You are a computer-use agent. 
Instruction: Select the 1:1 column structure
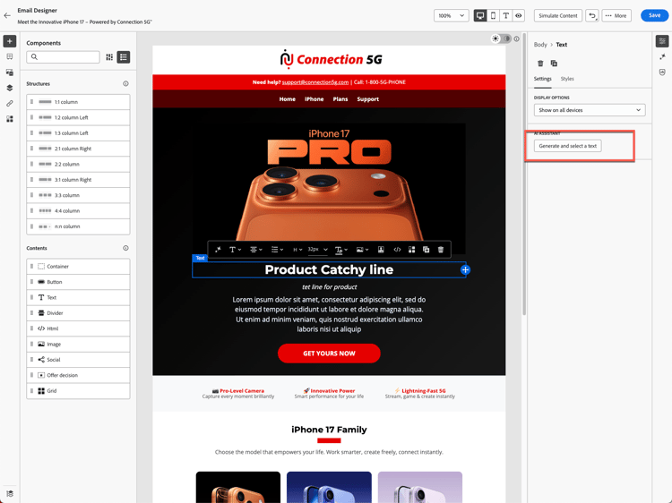click(78, 102)
